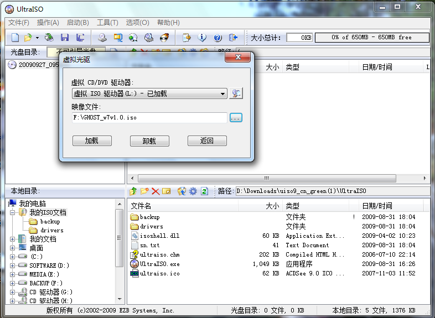
Task: Click the 卸载 unmount button
Action: point(149,141)
